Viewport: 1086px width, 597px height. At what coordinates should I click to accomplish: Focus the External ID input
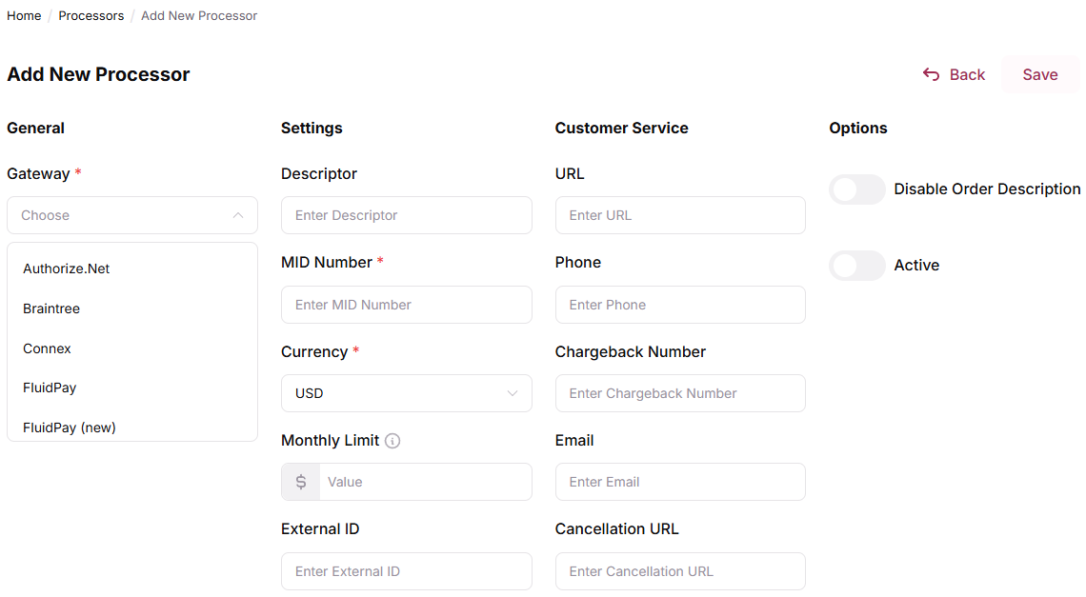(x=407, y=571)
